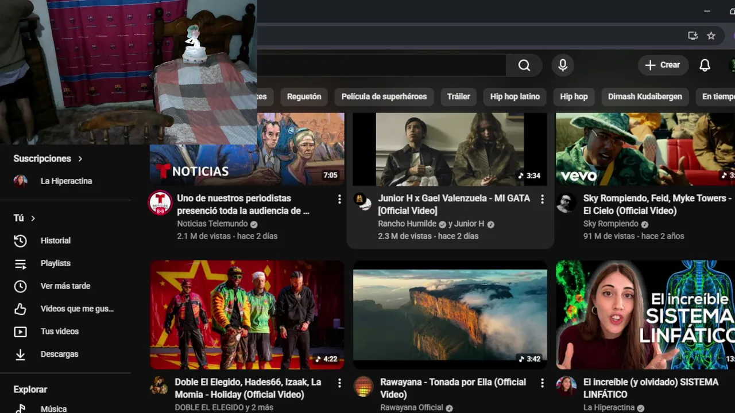
Task: Open the notifications bell
Action: pyautogui.click(x=705, y=65)
